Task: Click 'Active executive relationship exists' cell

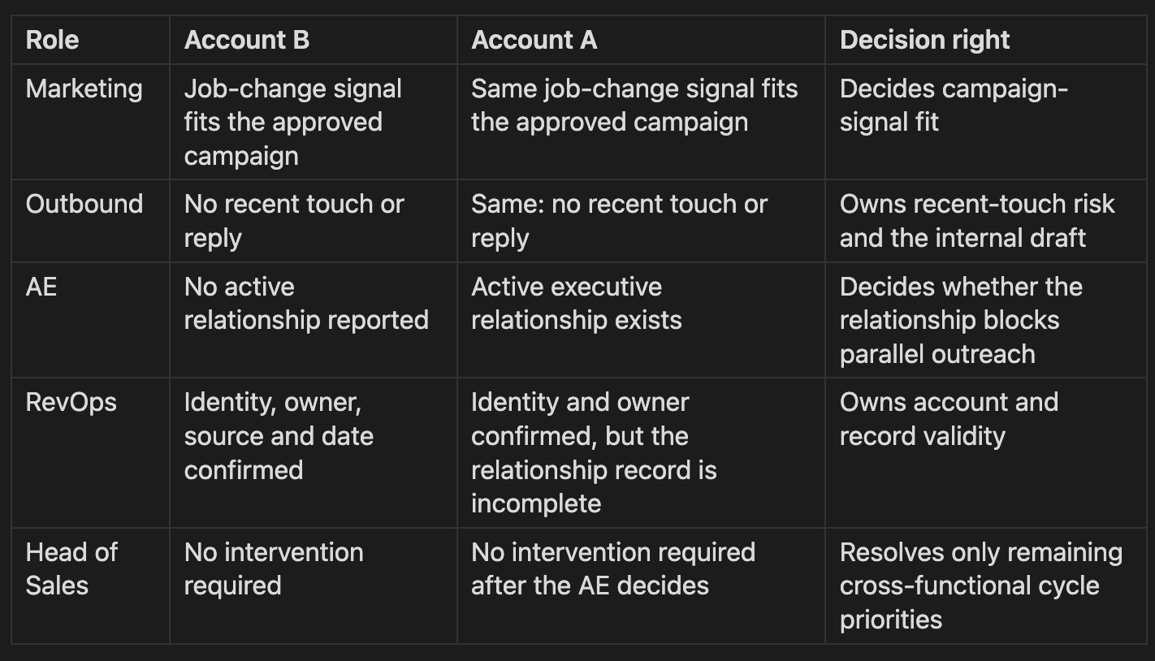Action: (641, 320)
